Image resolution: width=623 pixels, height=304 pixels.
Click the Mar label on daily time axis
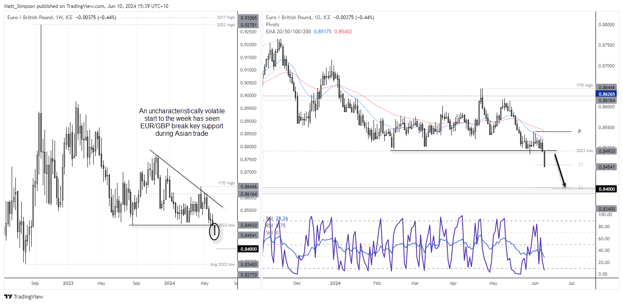pyautogui.click(x=415, y=283)
